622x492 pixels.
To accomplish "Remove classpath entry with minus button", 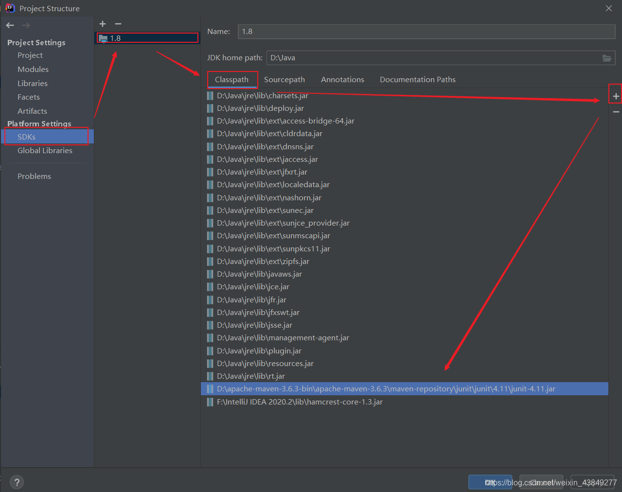I will pos(616,112).
